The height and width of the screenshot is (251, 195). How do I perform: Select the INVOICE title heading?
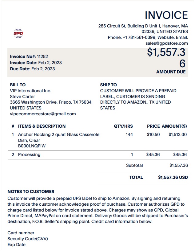[x=166, y=15]
